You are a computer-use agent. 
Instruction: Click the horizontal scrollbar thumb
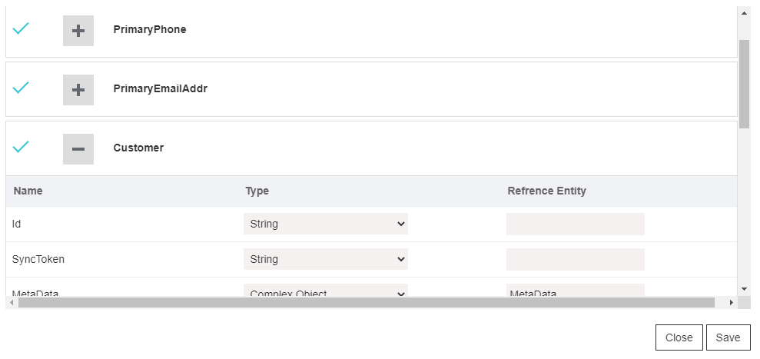[x=366, y=303]
